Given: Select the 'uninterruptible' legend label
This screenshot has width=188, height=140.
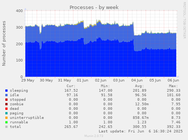Looking at the screenshot, I should click(x=27, y=118).
